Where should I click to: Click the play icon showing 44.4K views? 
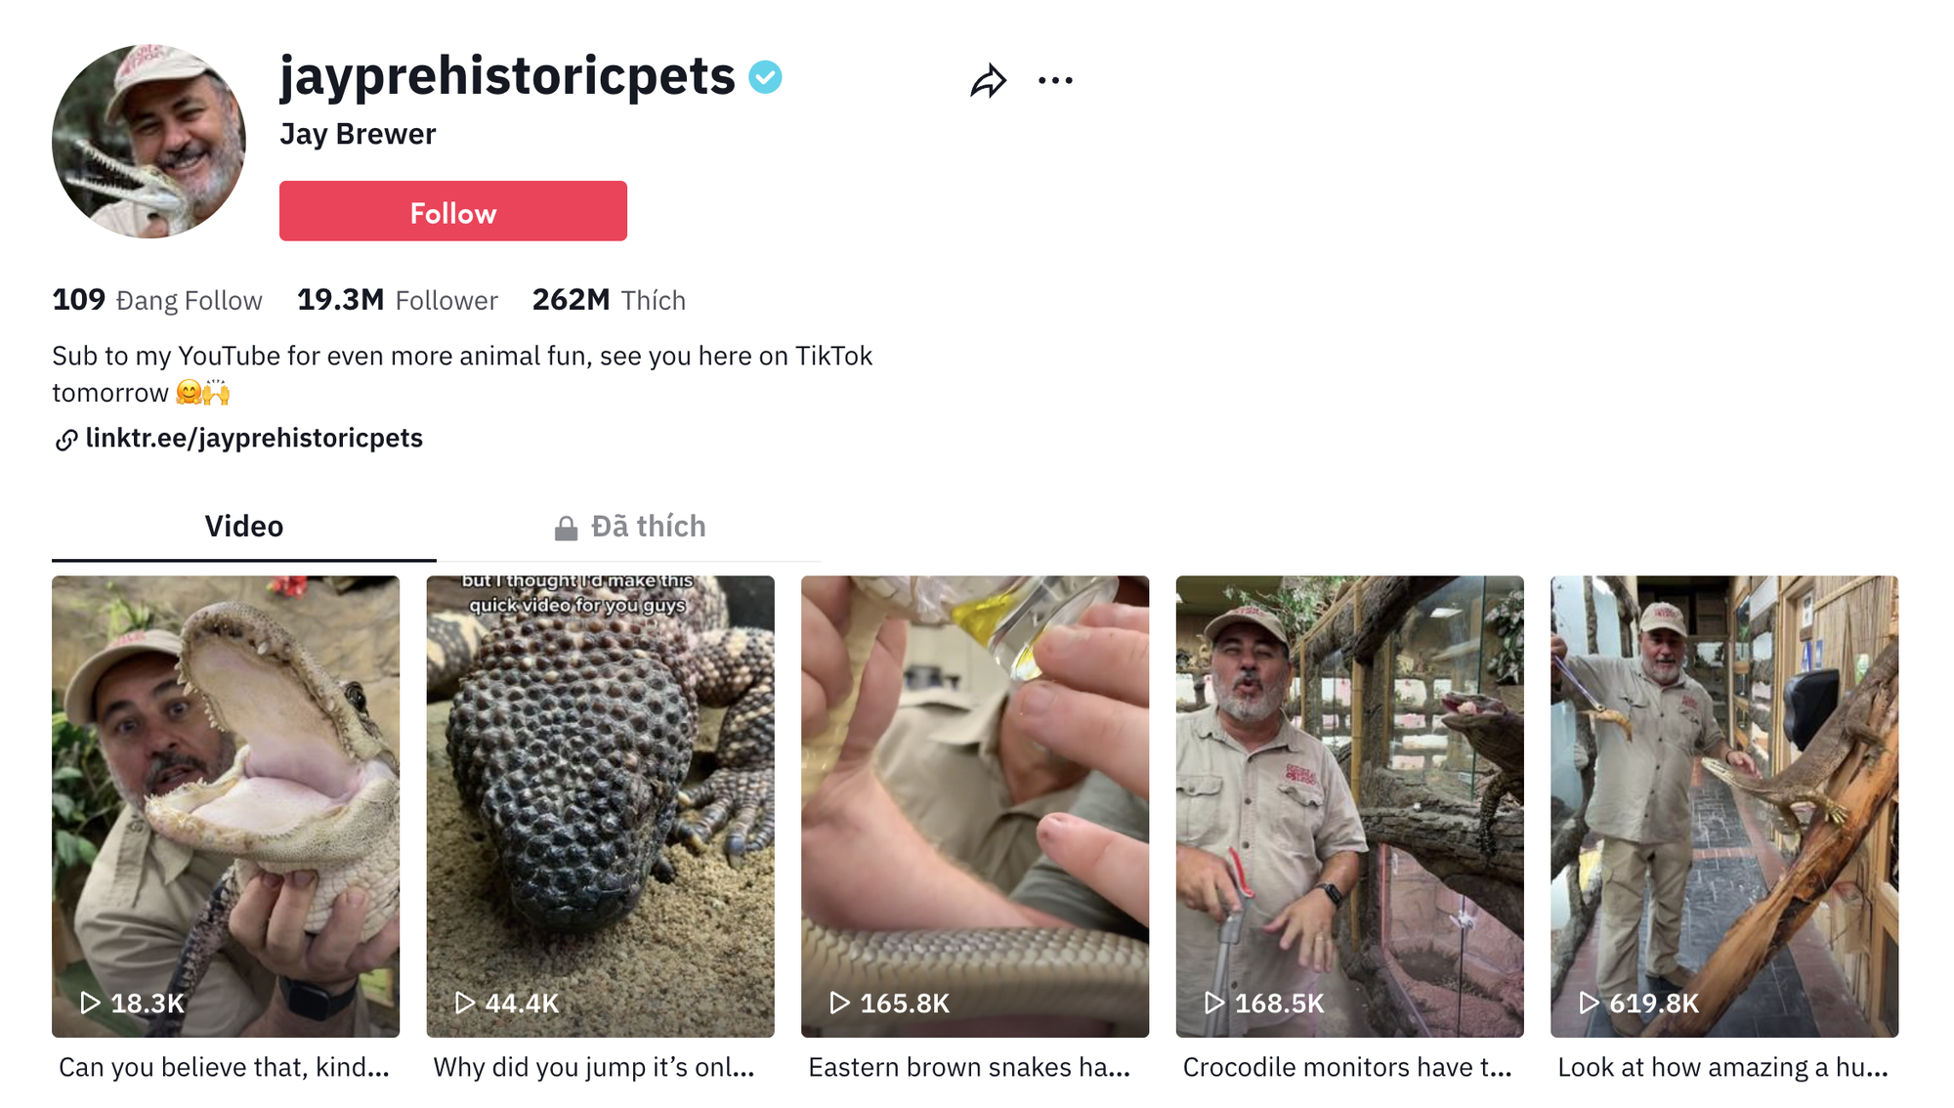465,1002
